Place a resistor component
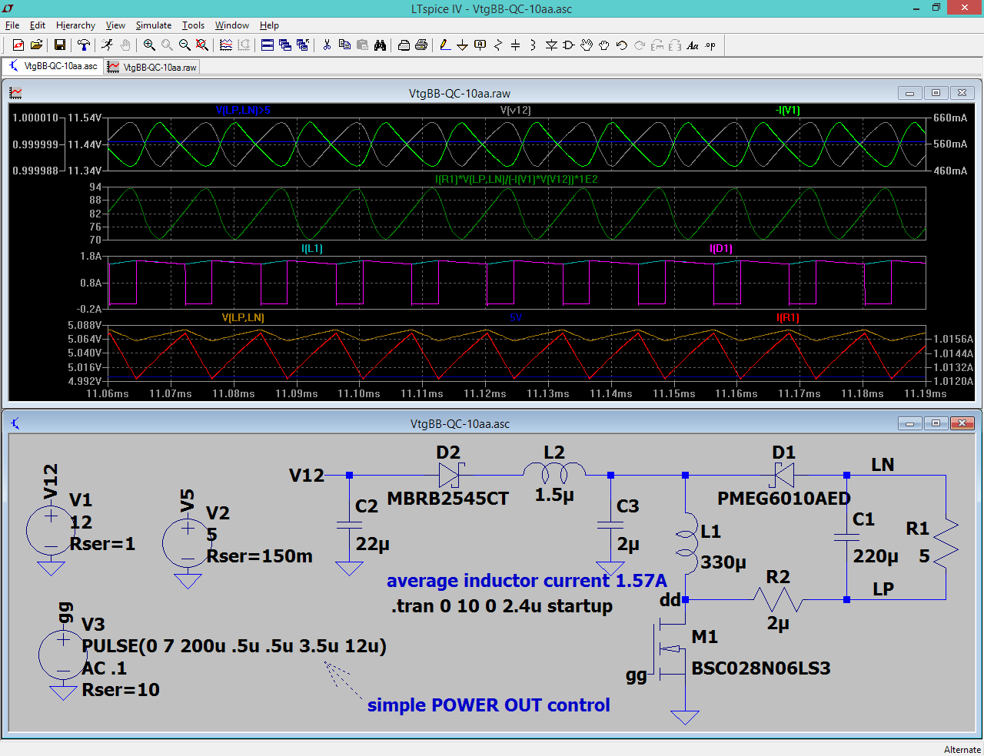 tap(498, 45)
